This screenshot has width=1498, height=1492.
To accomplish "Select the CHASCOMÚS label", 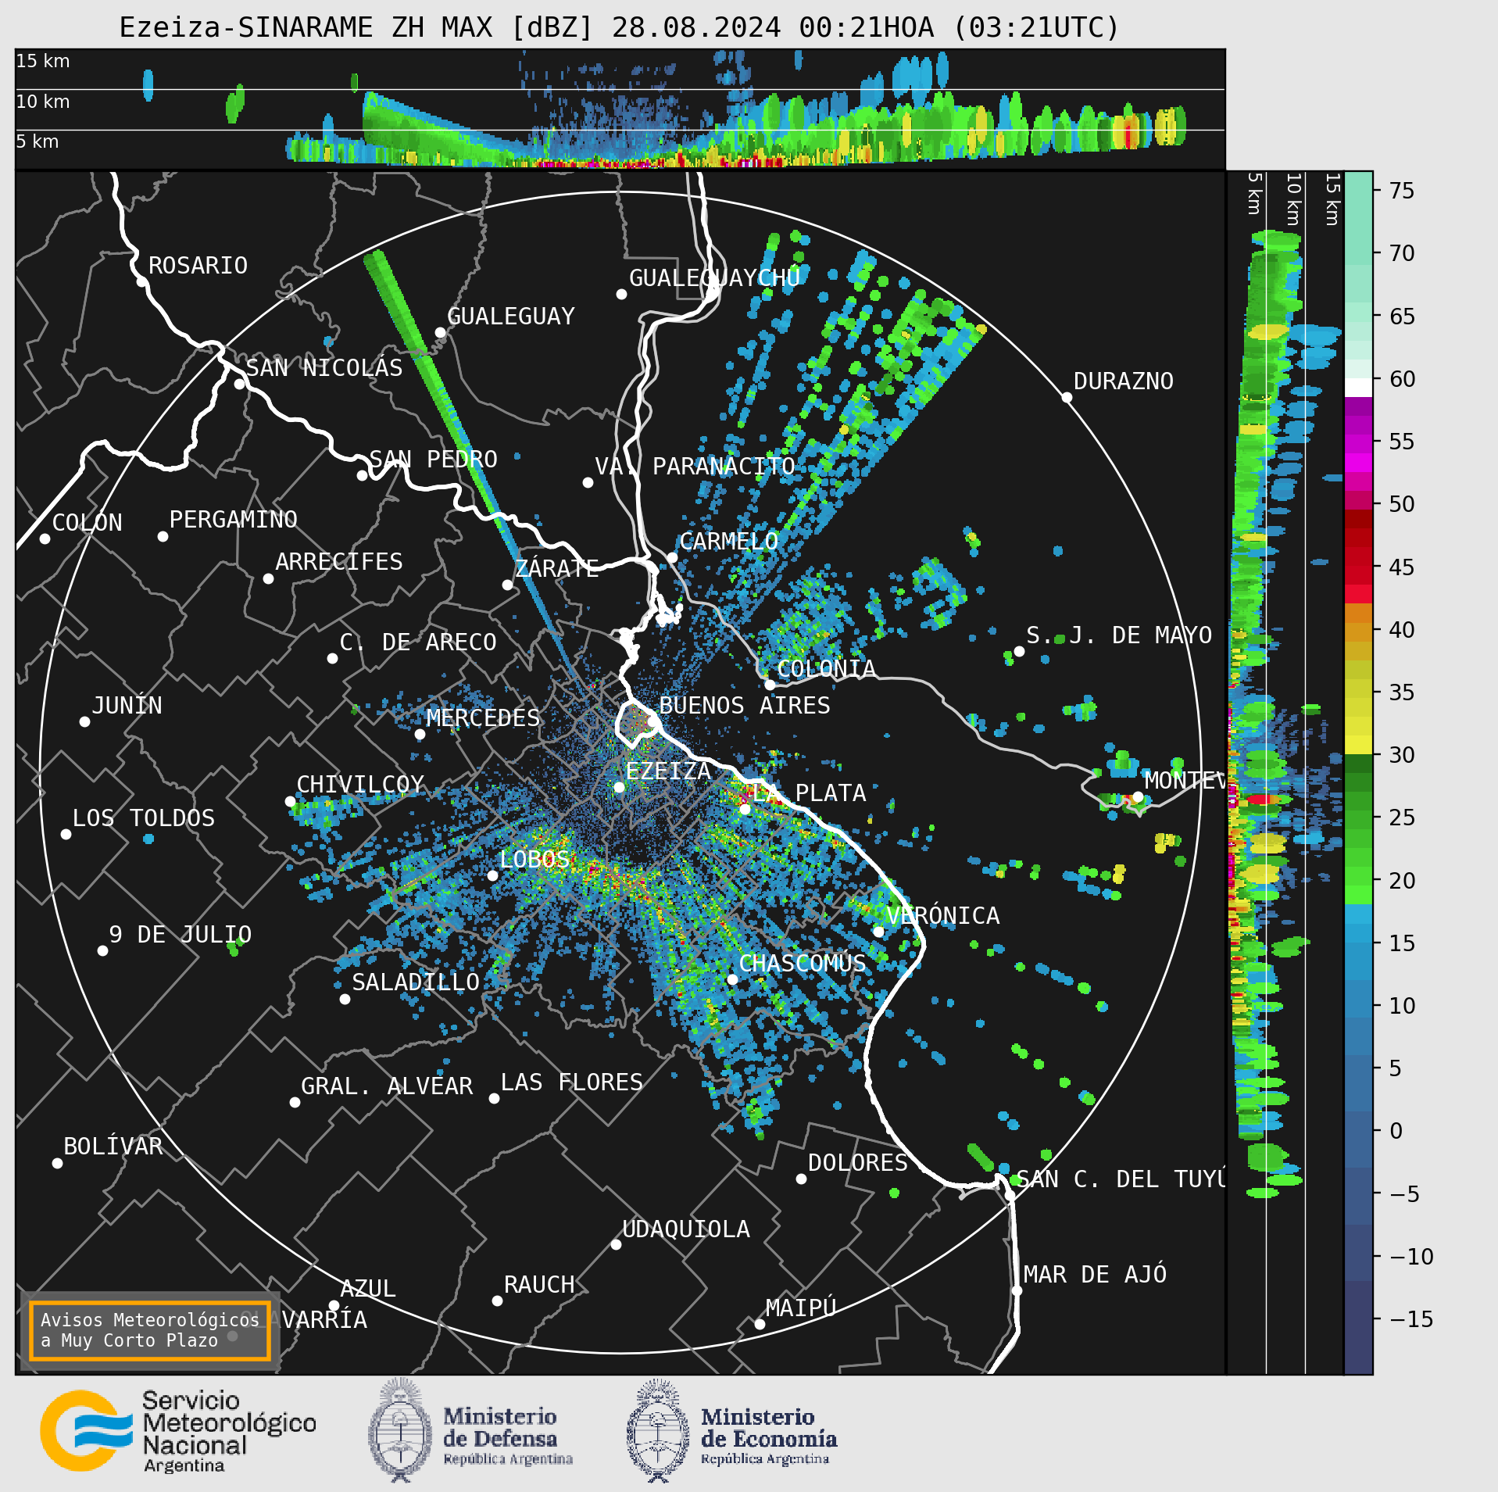I will pyautogui.click(x=803, y=964).
